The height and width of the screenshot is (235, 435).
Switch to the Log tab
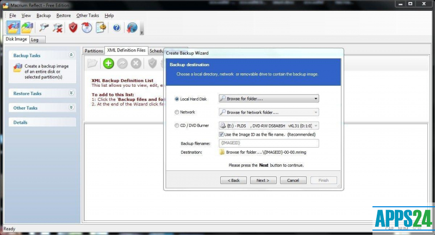[35, 40]
